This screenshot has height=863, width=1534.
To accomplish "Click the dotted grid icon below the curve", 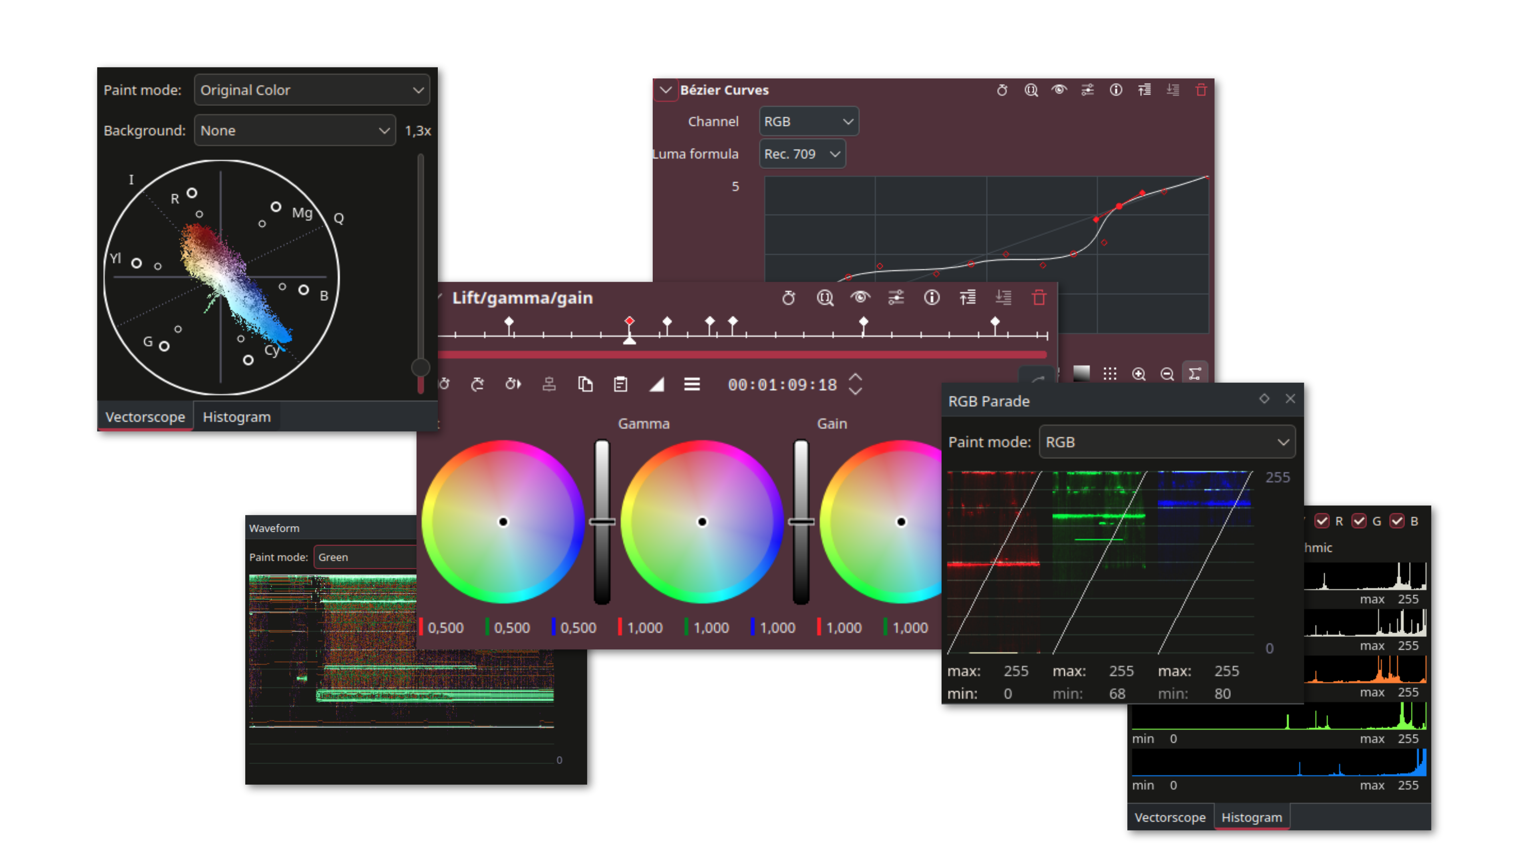I will point(1109,374).
